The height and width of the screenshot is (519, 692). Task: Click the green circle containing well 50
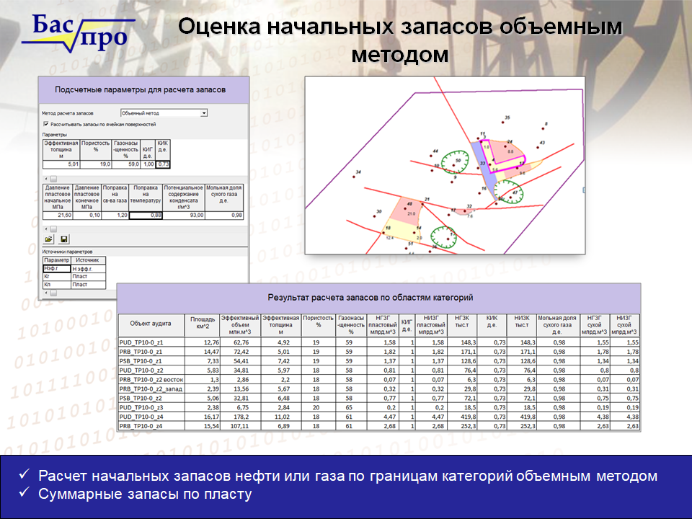point(455,161)
